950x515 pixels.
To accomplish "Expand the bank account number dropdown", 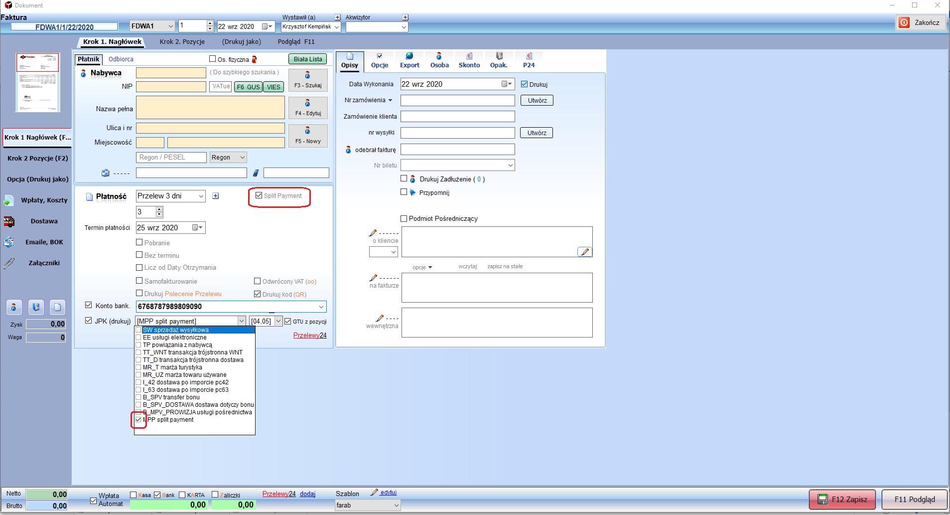I will click(321, 307).
